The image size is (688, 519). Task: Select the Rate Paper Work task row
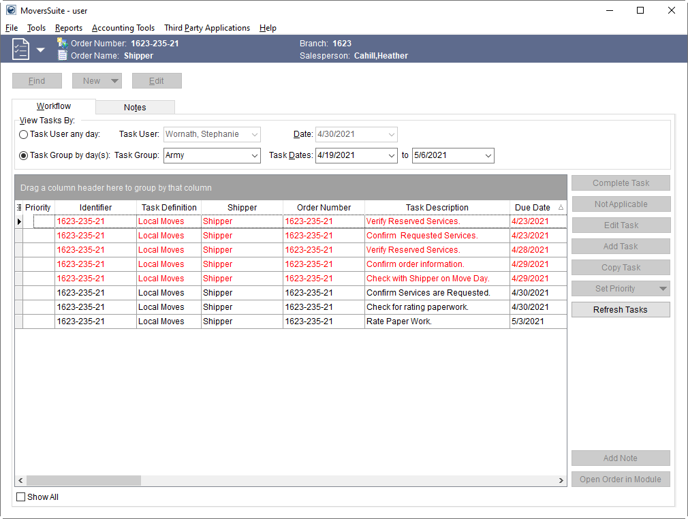tap(398, 321)
